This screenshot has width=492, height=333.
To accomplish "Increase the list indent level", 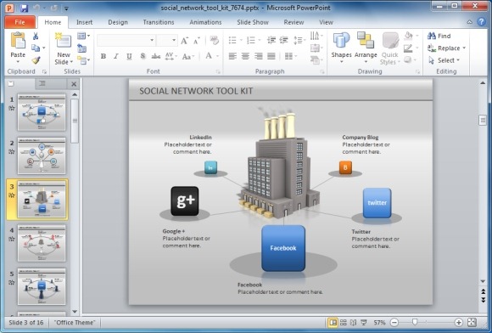I will pos(284,40).
